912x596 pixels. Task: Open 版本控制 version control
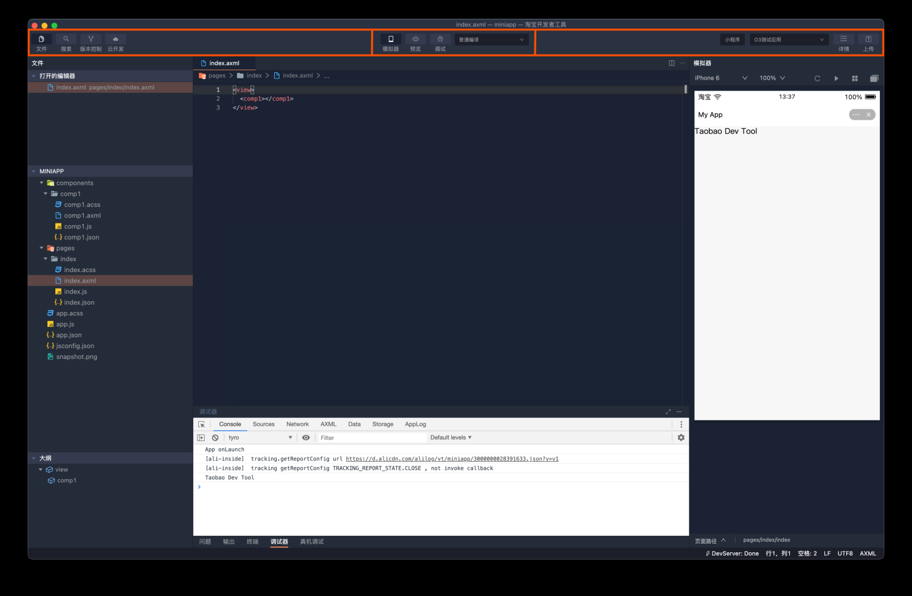coord(91,39)
